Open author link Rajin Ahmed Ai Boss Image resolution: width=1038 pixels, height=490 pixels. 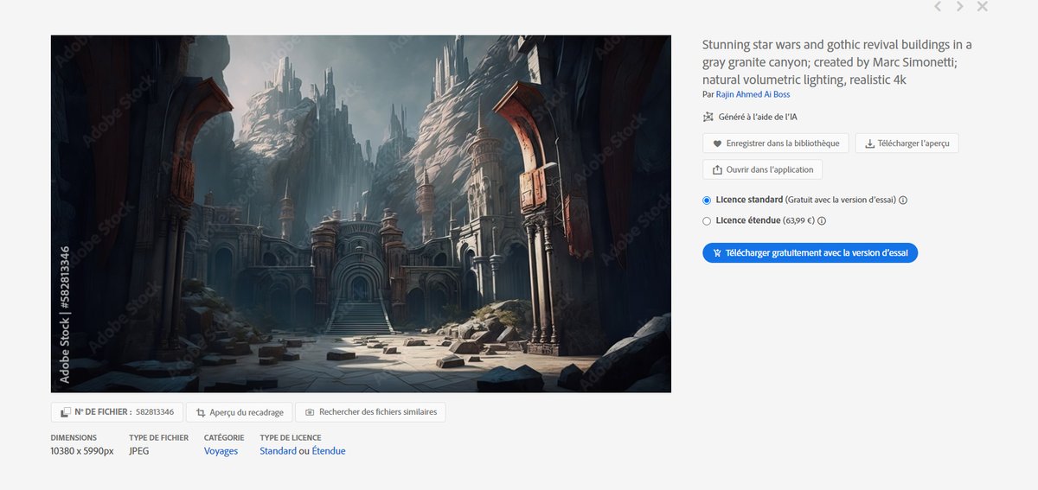(753, 93)
